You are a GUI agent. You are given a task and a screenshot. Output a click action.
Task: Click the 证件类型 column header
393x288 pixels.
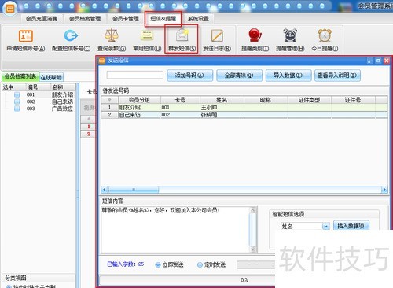[310, 100]
